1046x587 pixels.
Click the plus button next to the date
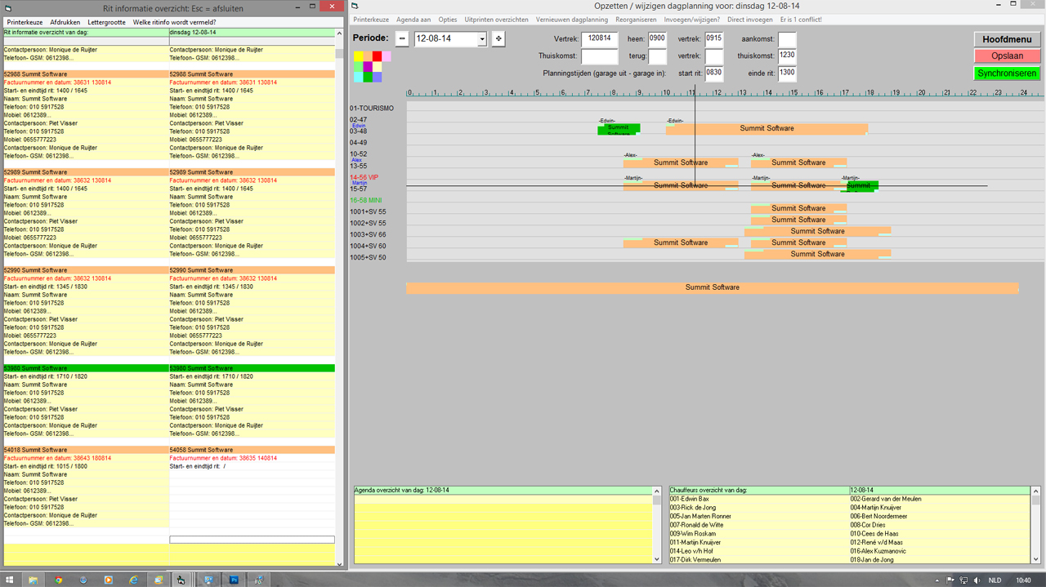498,39
